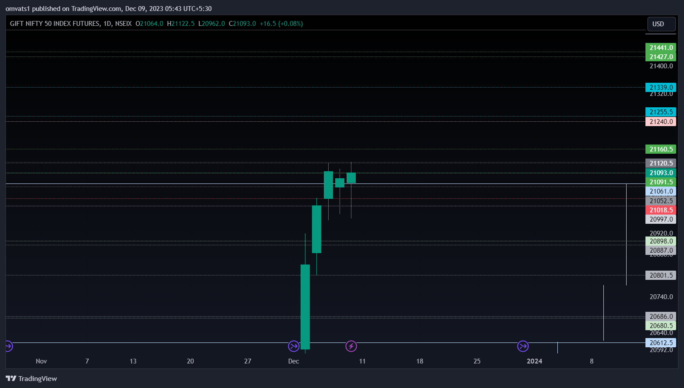
Task: Click the Dec label on time axis
Action: click(x=294, y=361)
